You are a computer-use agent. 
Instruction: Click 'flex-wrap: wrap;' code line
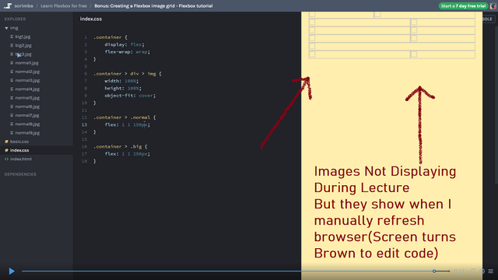[127, 52]
